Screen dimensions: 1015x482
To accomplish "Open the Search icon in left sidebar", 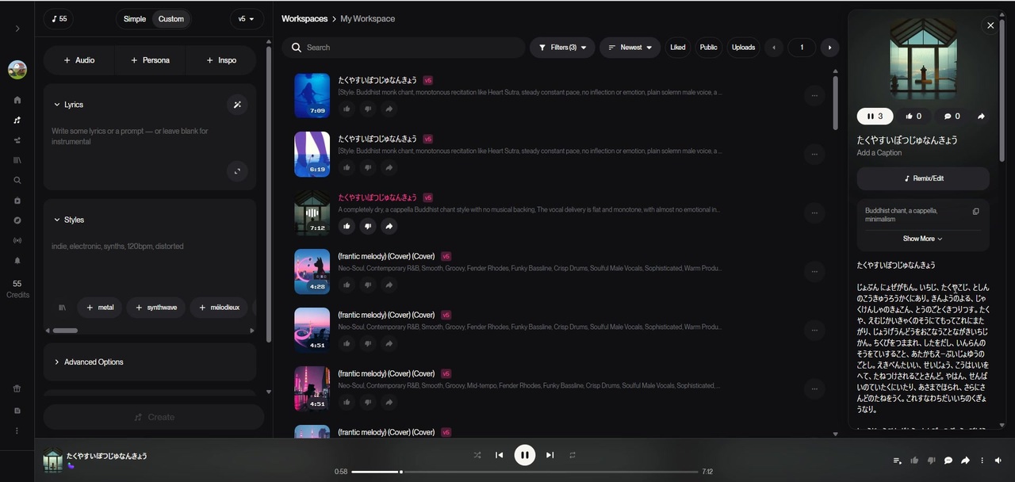I will tap(17, 180).
